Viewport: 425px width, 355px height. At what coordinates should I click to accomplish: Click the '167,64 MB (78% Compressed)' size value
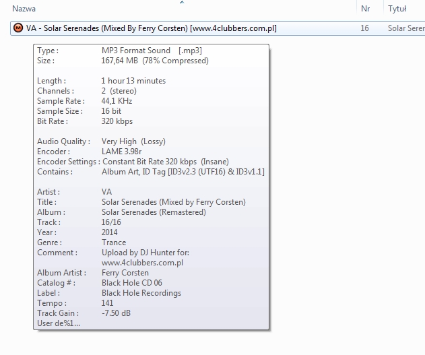point(155,61)
